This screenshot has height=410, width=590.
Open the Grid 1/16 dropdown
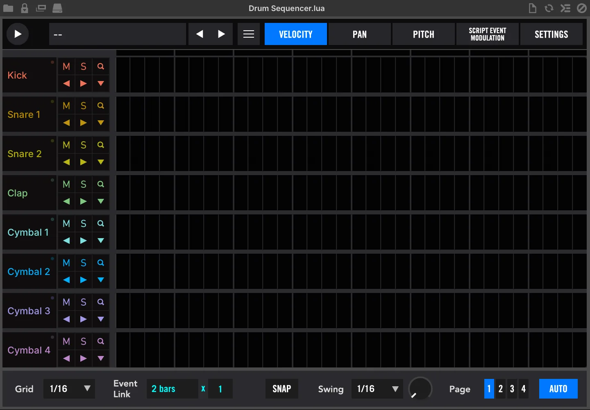click(69, 389)
